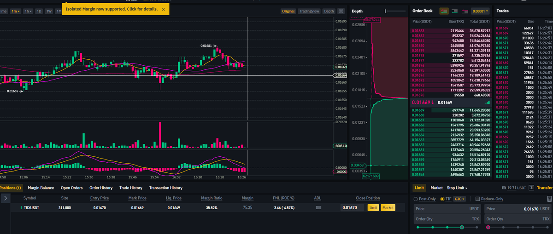This screenshot has height=234, width=553.
Task: Open the GTC time-in-force dropdown
Action: tap(460, 199)
